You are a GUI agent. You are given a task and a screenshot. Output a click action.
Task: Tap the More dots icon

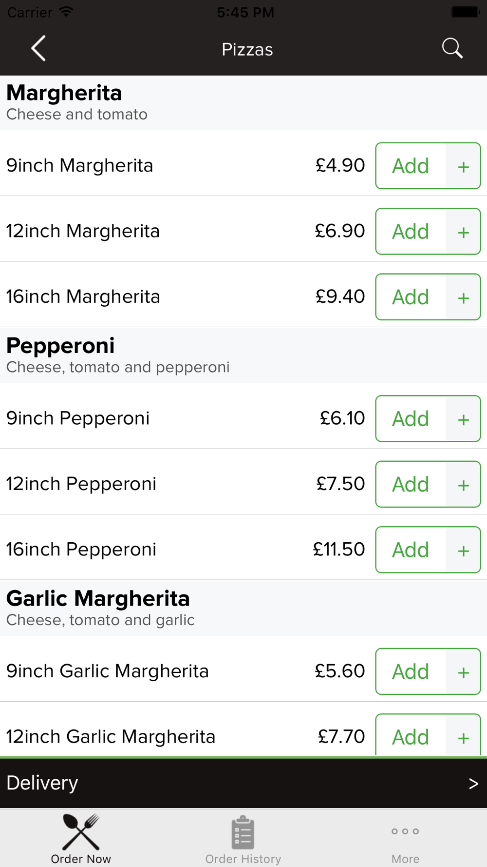tap(405, 831)
